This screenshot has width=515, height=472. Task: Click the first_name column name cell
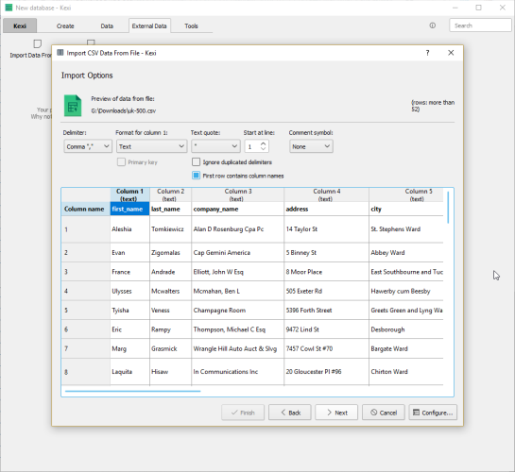click(129, 209)
